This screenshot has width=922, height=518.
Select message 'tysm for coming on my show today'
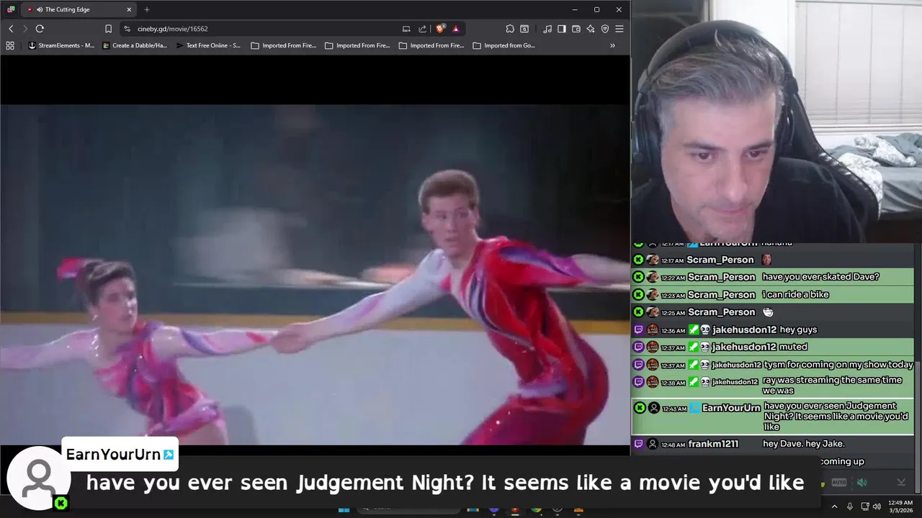[x=838, y=365]
